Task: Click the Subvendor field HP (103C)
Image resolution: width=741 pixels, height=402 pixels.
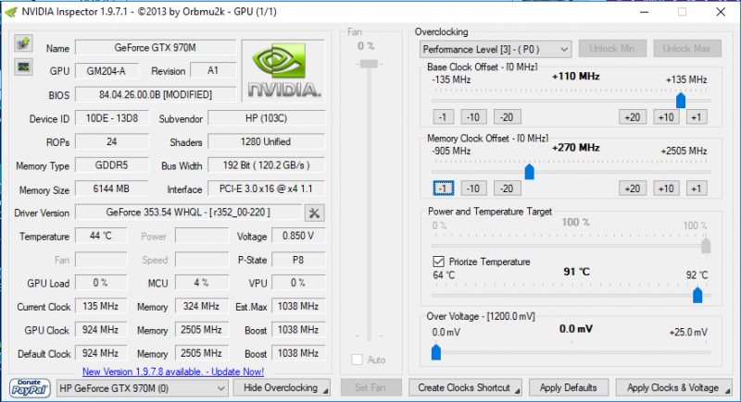Action: tap(266, 118)
